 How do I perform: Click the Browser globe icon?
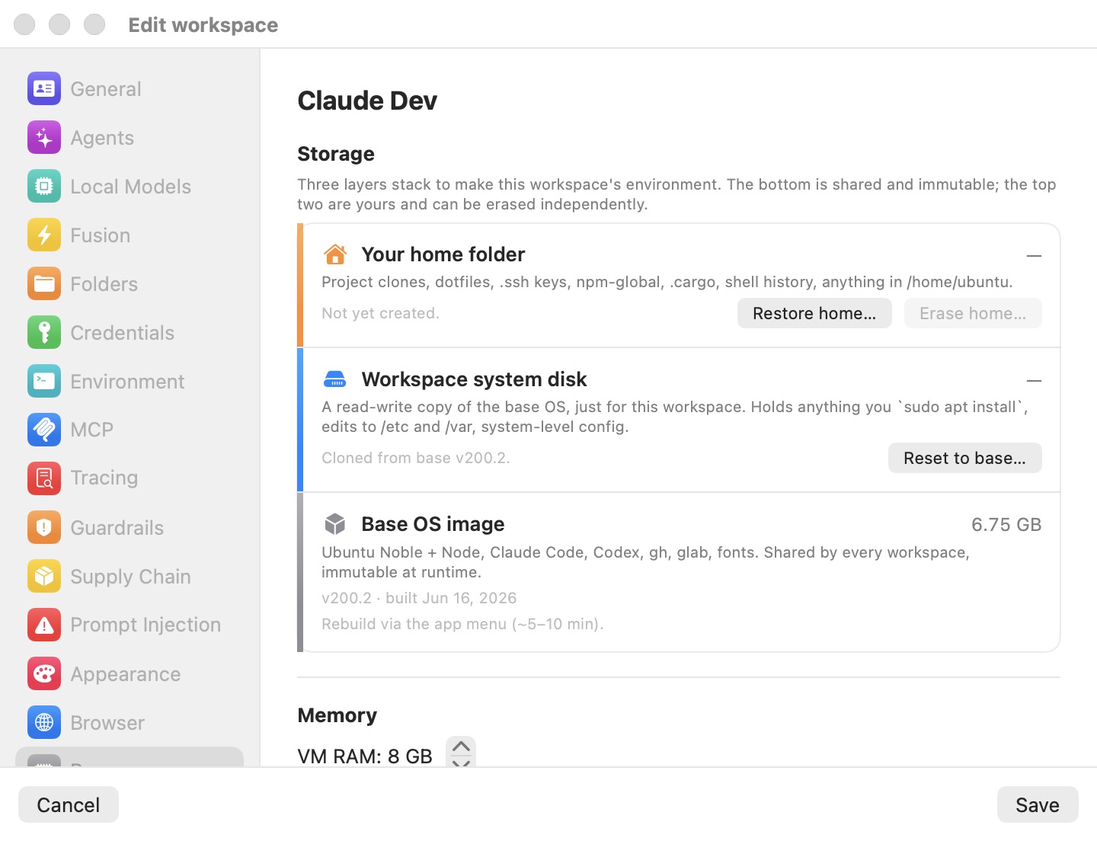coord(44,722)
